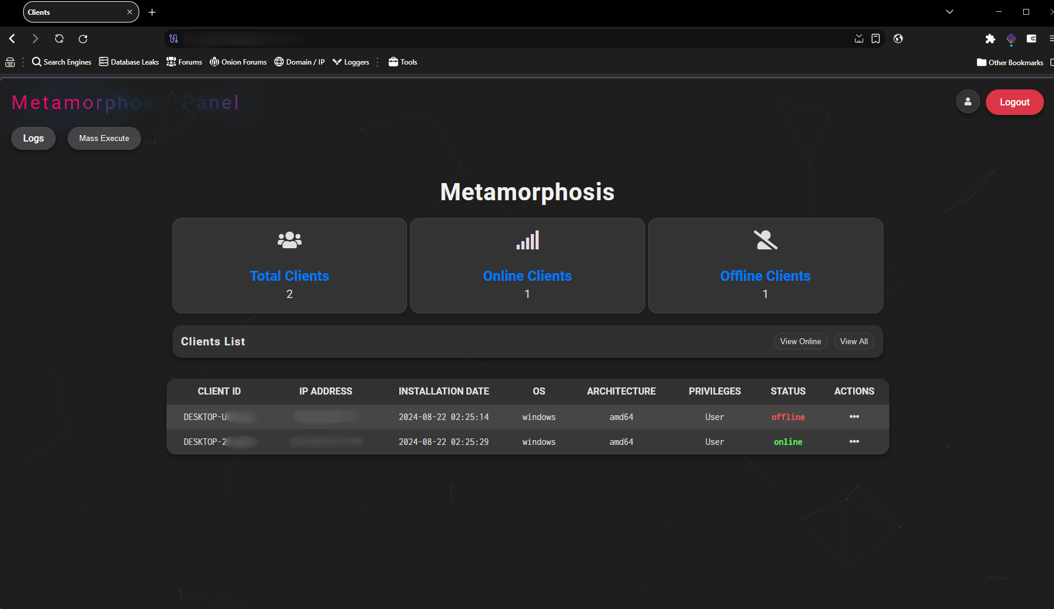Viewport: 1054px width, 609px height.
Task: Select the Clients browser tab
Action: tap(74, 12)
